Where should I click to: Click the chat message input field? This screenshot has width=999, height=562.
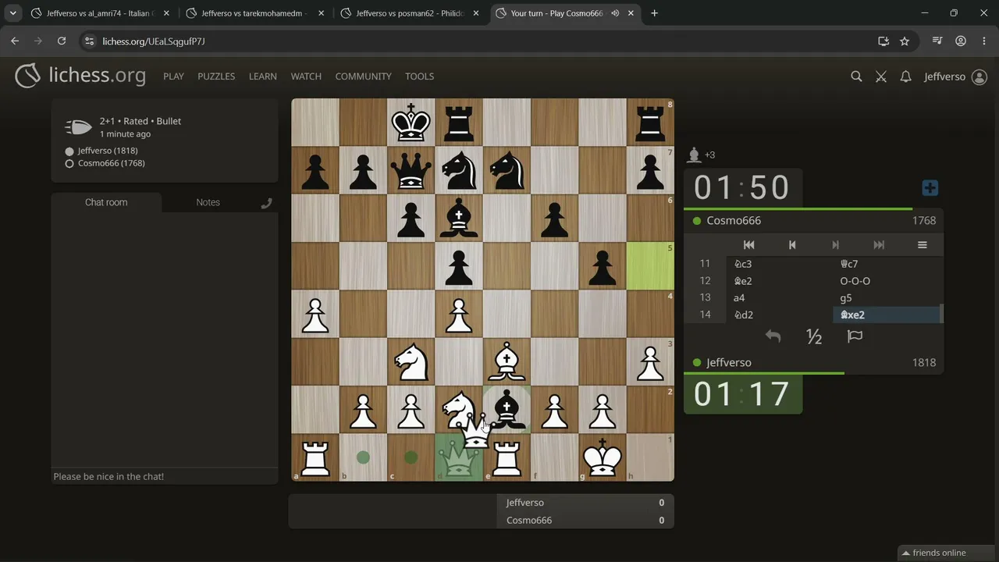(165, 476)
